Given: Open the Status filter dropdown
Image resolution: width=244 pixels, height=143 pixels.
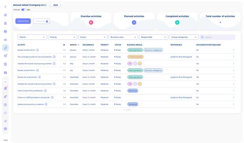Looking at the screenshot, I should coord(93,37).
